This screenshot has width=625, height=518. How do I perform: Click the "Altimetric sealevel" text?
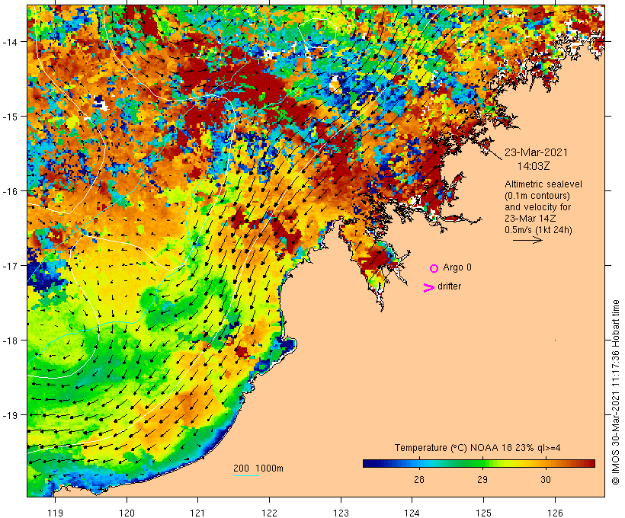(x=543, y=184)
